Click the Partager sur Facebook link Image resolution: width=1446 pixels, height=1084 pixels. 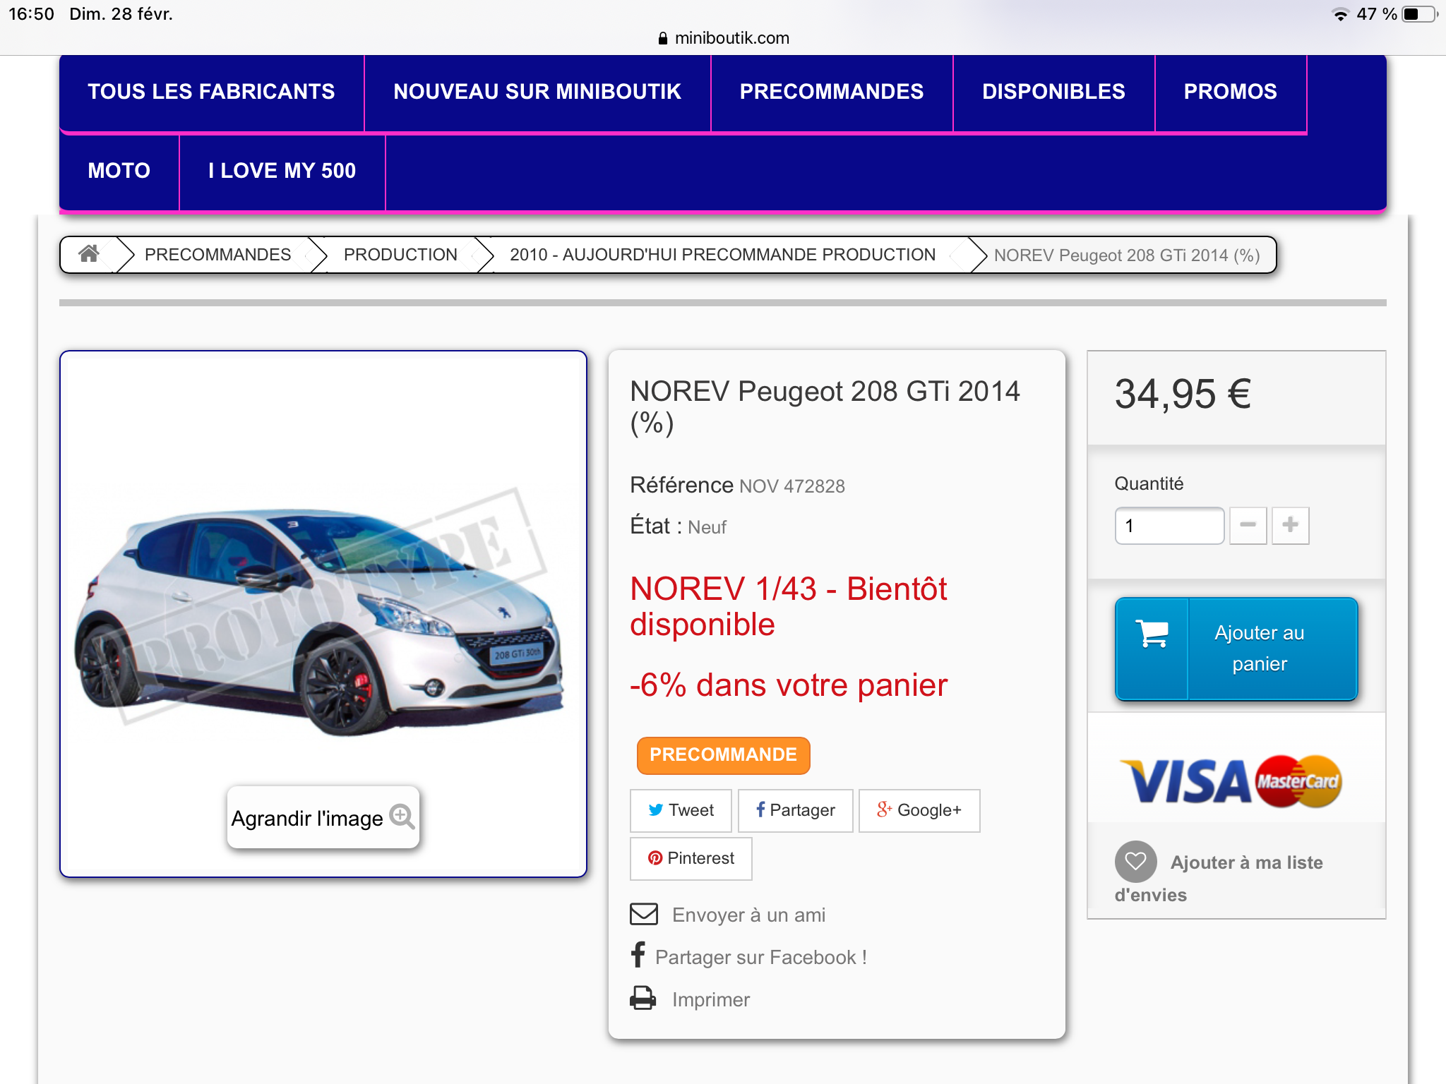coord(760,957)
